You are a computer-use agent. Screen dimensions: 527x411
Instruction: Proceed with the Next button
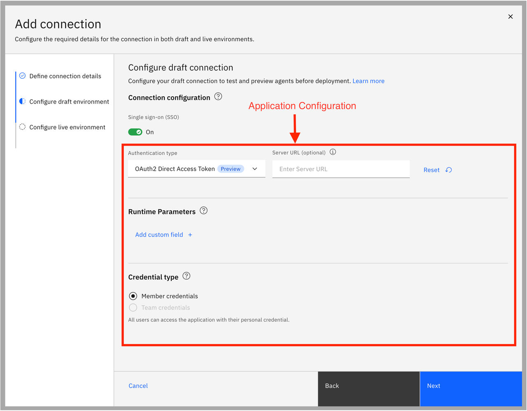click(471, 389)
